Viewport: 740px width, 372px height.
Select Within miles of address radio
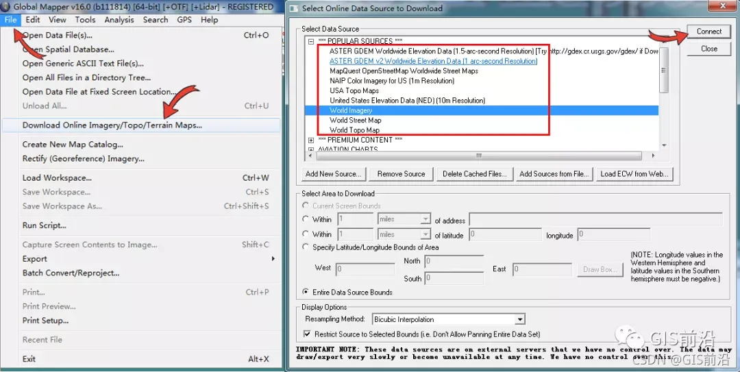click(x=306, y=219)
